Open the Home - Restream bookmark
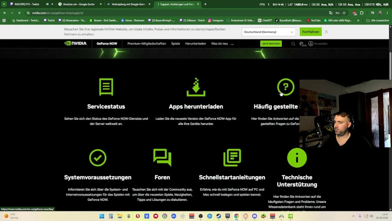This screenshot has height=221, width=392. [133, 21]
